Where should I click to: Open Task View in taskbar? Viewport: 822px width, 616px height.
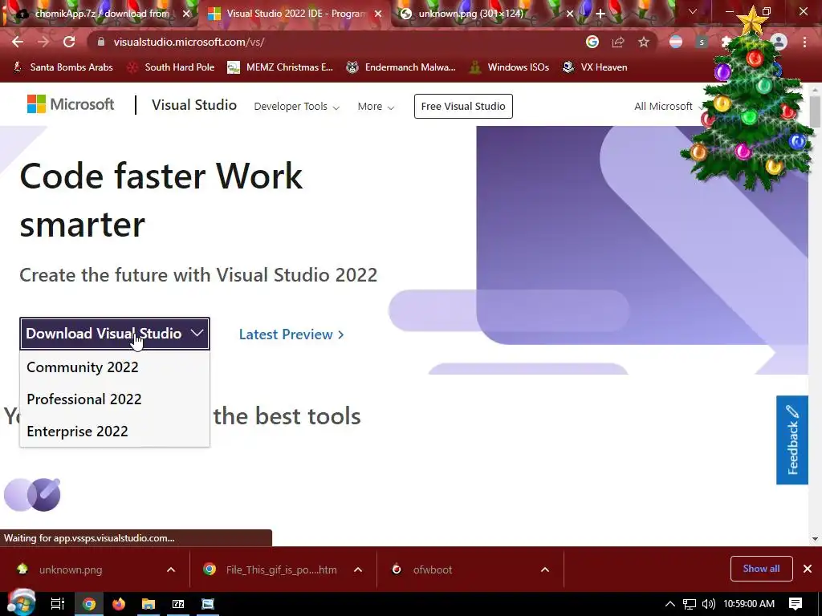click(57, 604)
